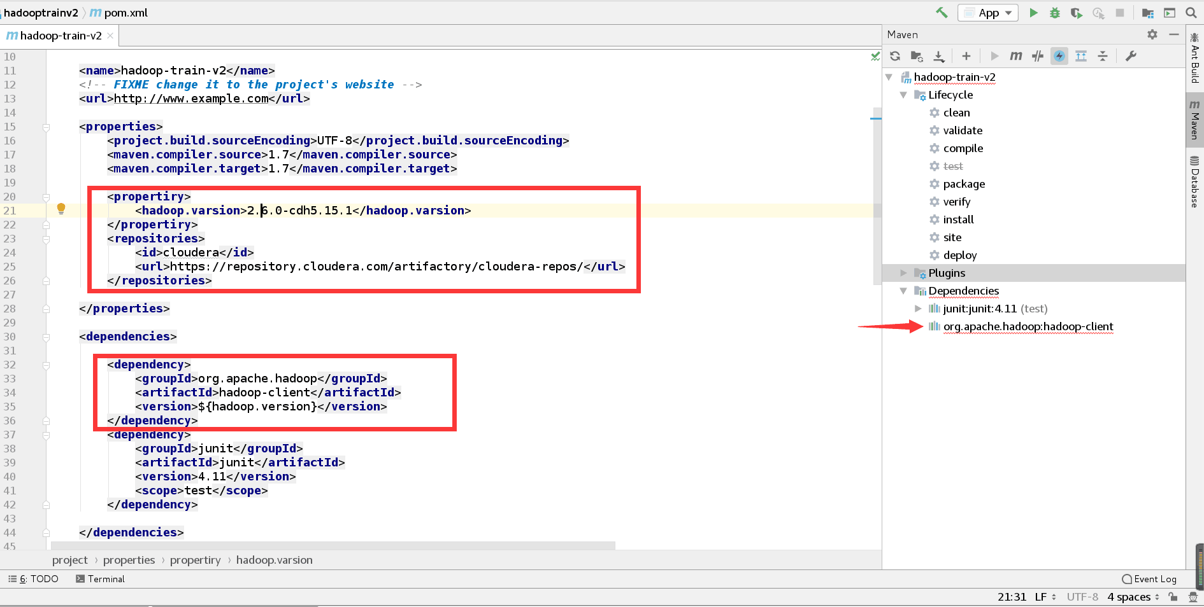
Task: Click the editor's horizontal scrollbar
Action: pos(333,545)
